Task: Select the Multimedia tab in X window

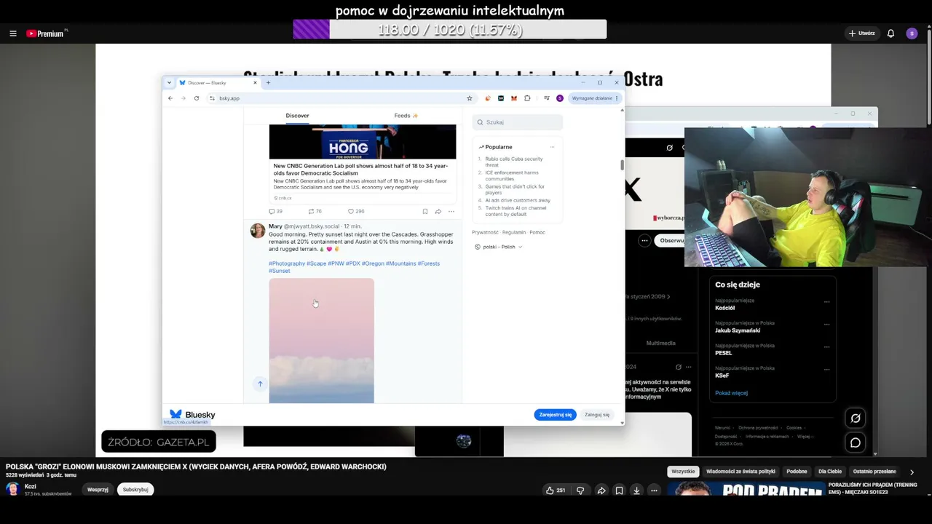Action: (660, 343)
